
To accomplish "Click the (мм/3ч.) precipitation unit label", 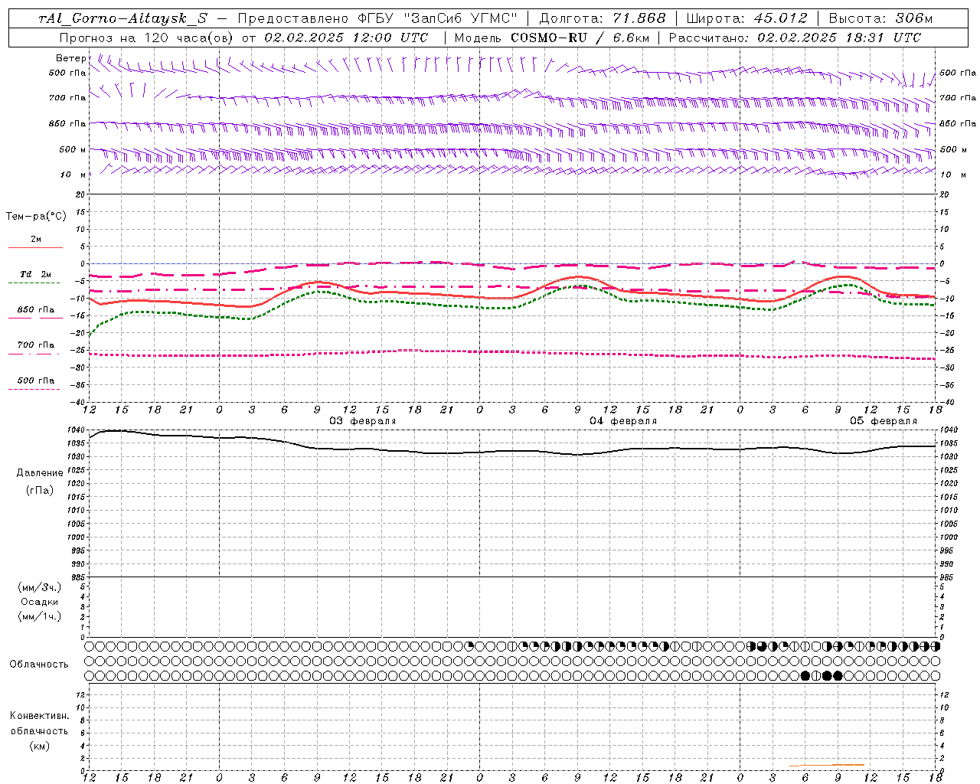I will pyautogui.click(x=40, y=587).
